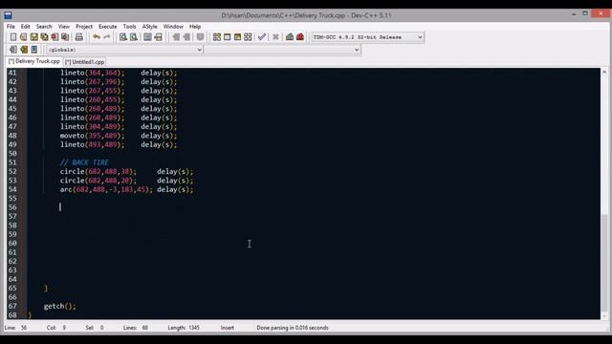The image size is (612, 344).
Task: Click the gray X Stop Execution icon
Action: click(x=275, y=37)
